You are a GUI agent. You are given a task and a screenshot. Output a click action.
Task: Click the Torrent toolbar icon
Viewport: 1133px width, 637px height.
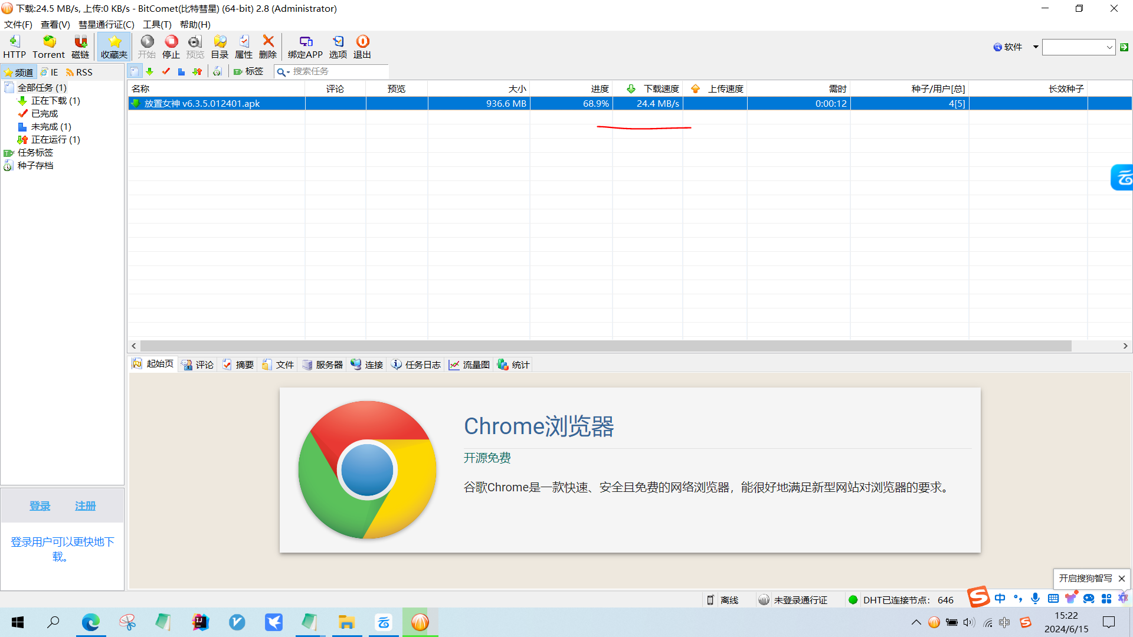(x=48, y=46)
